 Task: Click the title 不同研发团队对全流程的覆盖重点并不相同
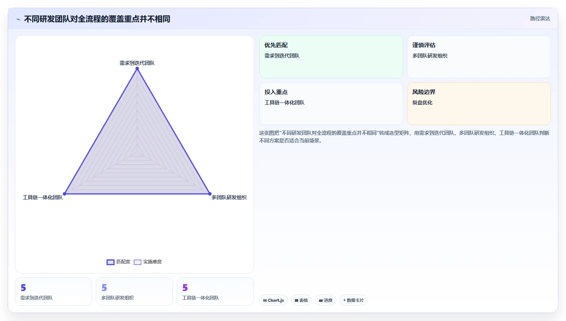(97, 19)
